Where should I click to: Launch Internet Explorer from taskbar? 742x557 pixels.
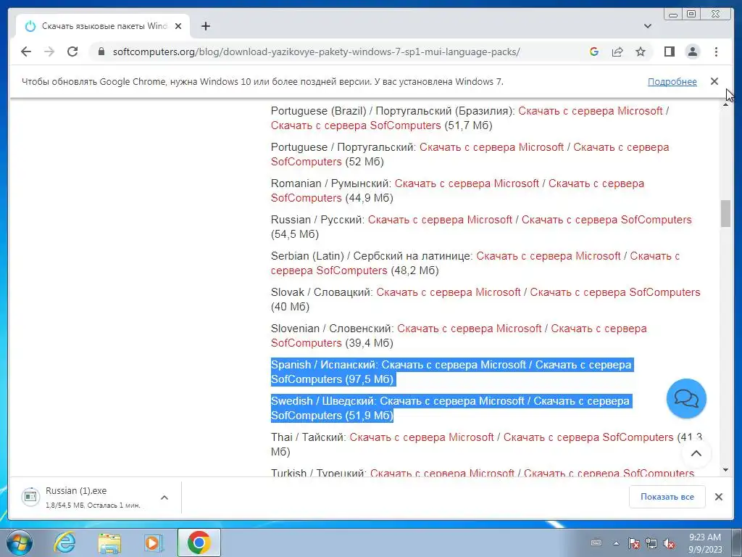coord(64,542)
